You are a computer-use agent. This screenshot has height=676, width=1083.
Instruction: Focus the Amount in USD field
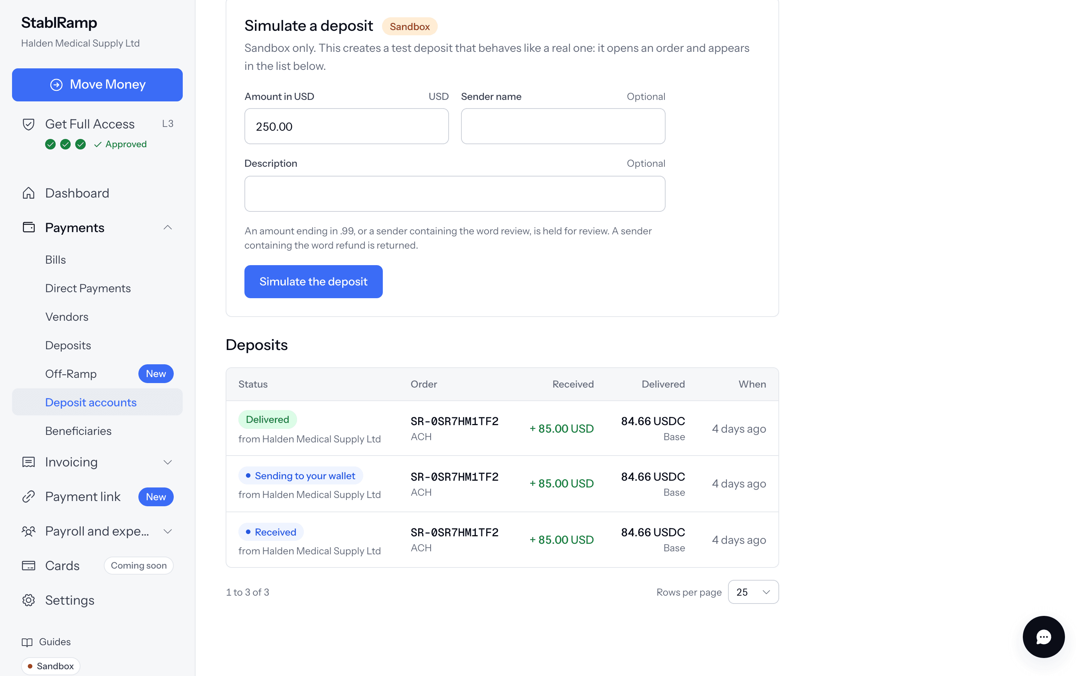pos(346,126)
